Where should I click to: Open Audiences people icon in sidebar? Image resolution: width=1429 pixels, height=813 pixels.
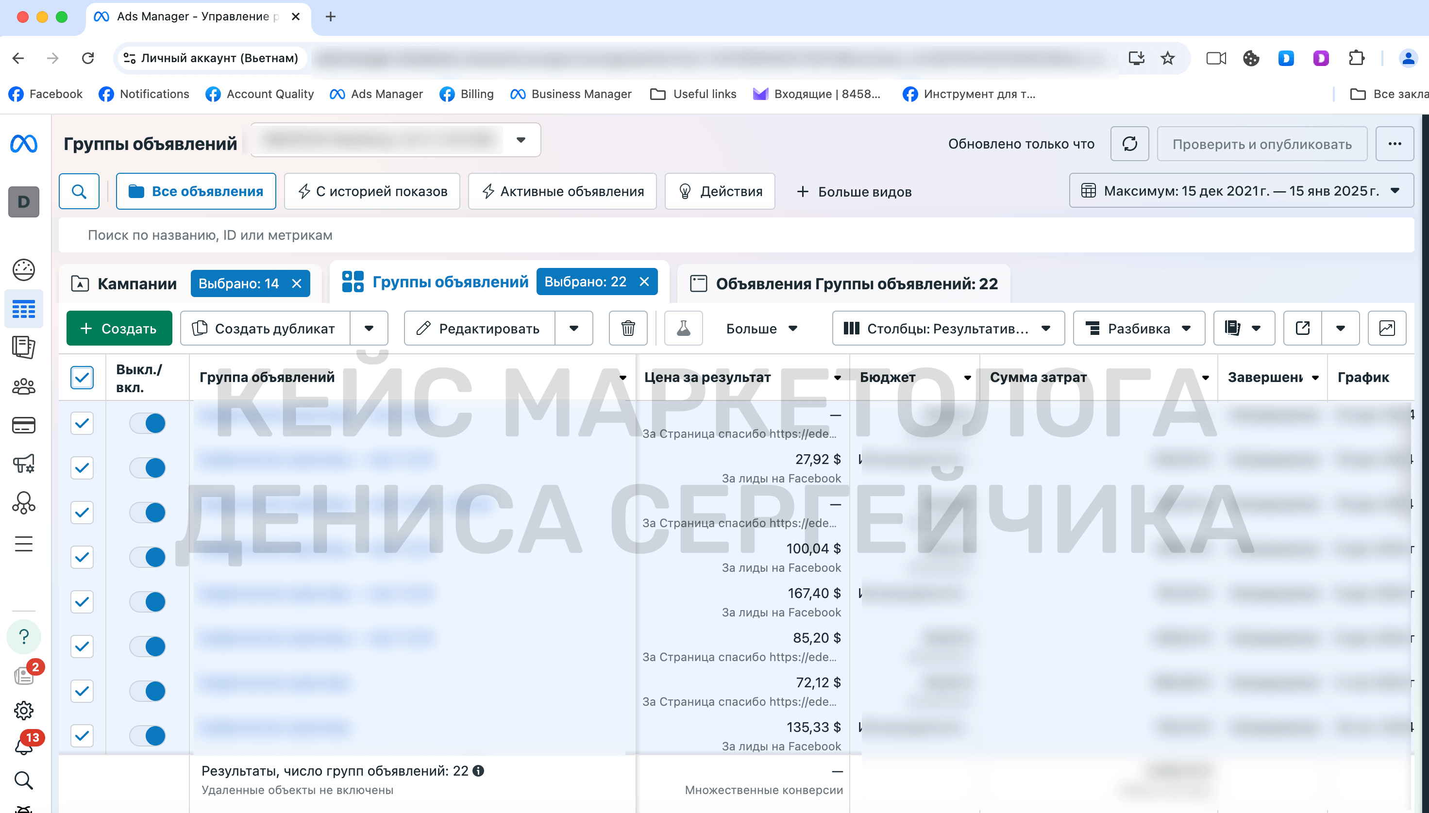click(x=23, y=386)
